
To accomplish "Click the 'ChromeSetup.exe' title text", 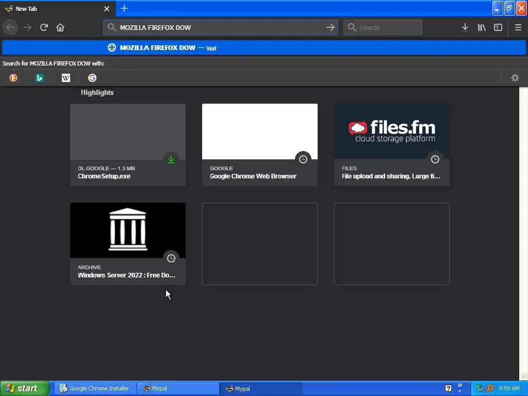I will (x=104, y=176).
